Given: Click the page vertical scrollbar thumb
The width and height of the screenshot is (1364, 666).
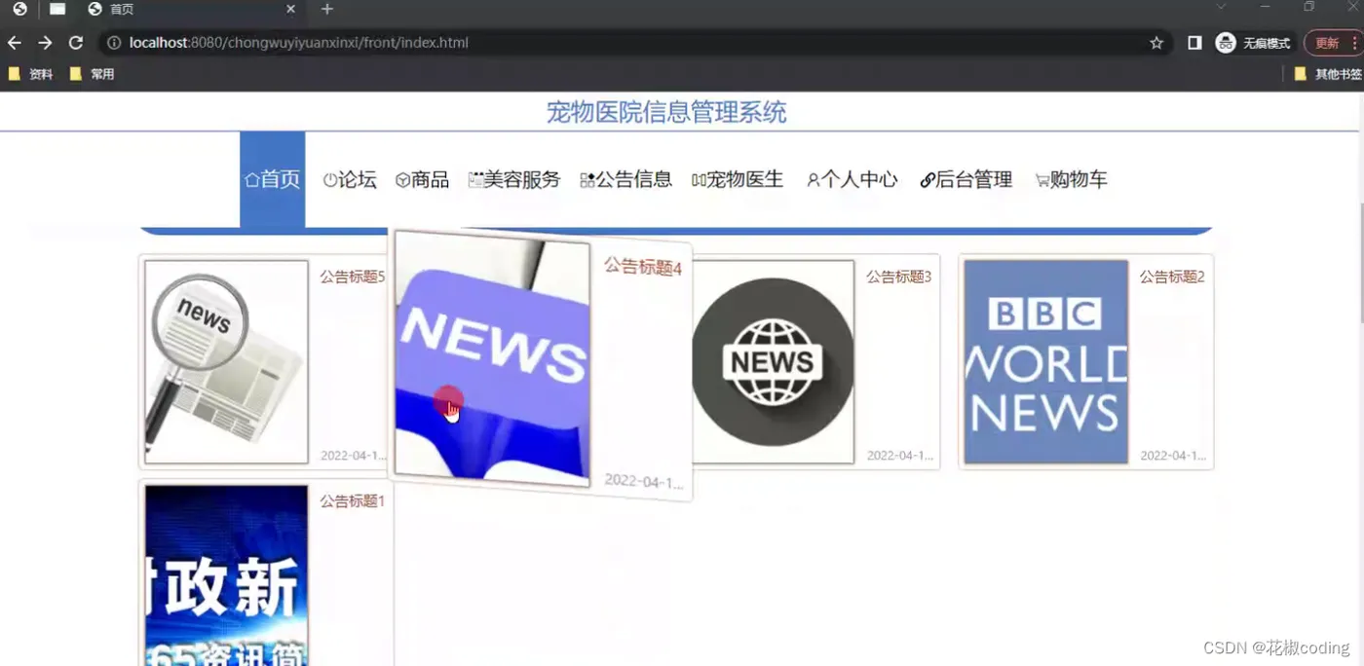Looking at the screenshot, I should (x=1361, y=262).
